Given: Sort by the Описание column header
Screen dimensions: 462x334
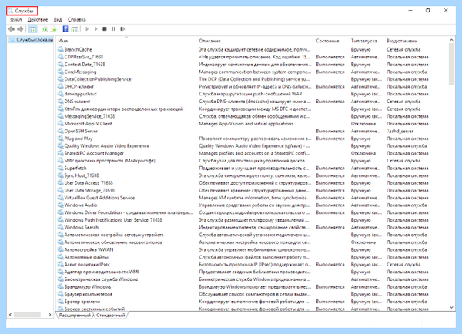Looking at the screenshot, I should coord(256,41).
